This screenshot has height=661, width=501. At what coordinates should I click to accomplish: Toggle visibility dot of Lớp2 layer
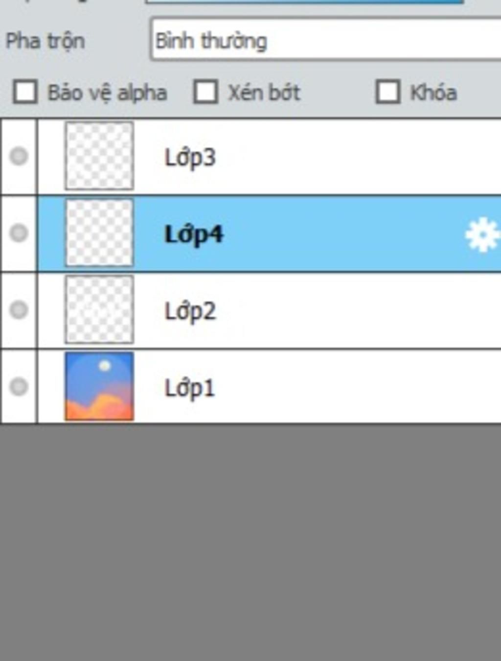tap(19, 309)
